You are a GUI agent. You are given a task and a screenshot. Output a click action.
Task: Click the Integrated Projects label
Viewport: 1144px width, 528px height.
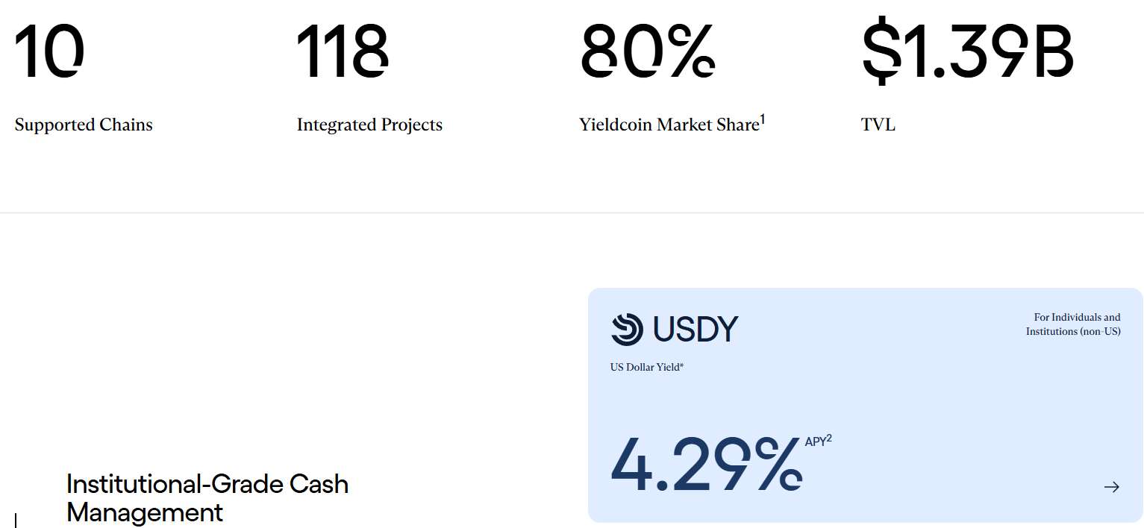369,125
